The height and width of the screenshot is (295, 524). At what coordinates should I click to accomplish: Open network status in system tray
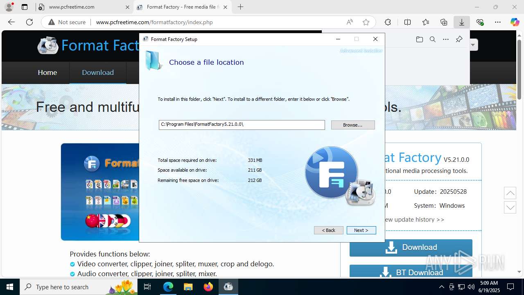(x=461, y=287)
